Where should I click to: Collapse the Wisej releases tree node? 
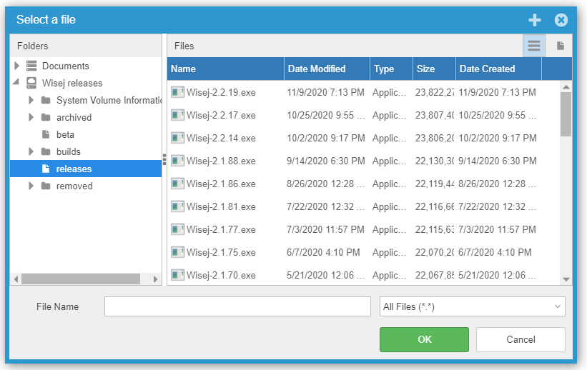coord(16,81)
